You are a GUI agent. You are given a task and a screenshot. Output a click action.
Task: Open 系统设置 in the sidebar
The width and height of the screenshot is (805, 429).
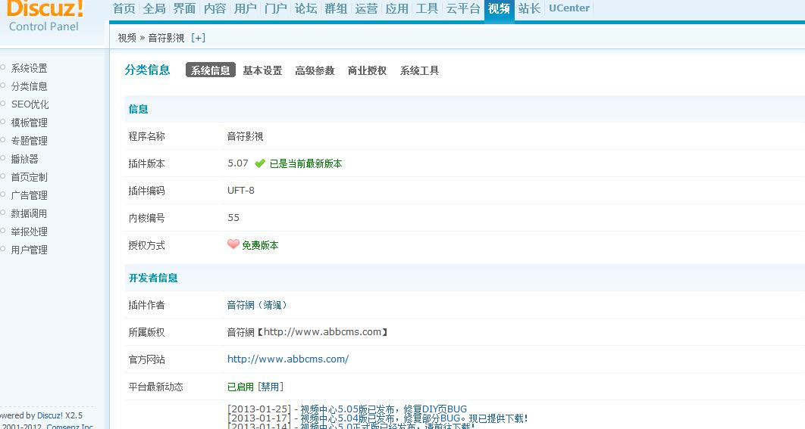[30, 68]
